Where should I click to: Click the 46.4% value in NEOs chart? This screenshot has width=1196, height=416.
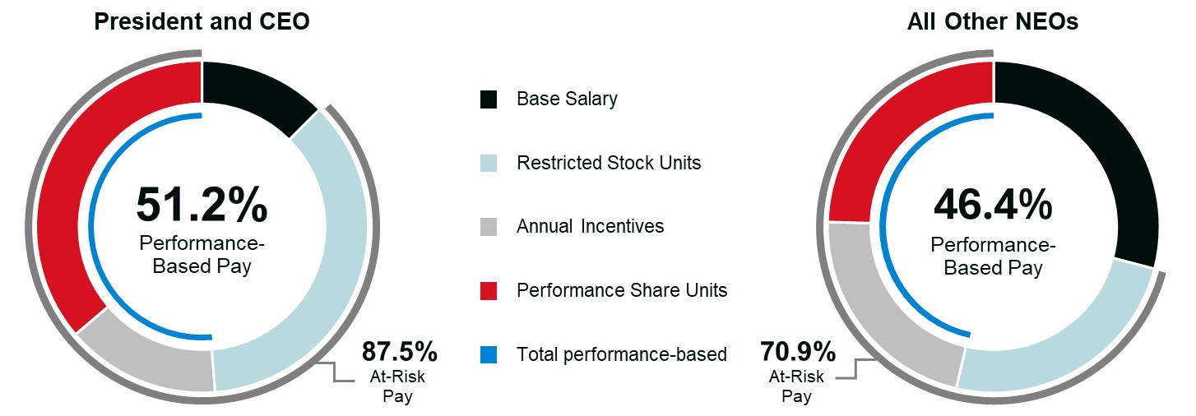pyautogui.click(x=993, y=205)
